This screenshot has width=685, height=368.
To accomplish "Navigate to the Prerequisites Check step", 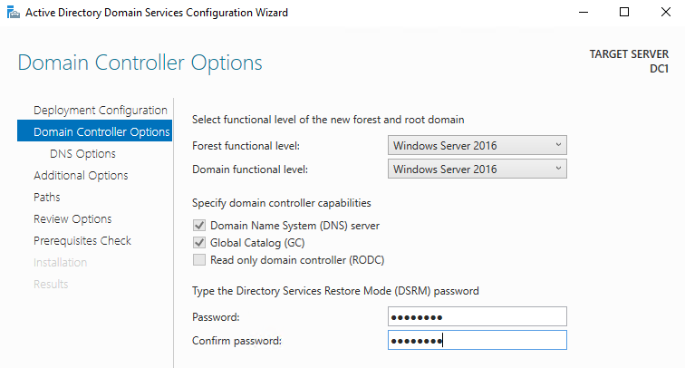I will point(82,241).
